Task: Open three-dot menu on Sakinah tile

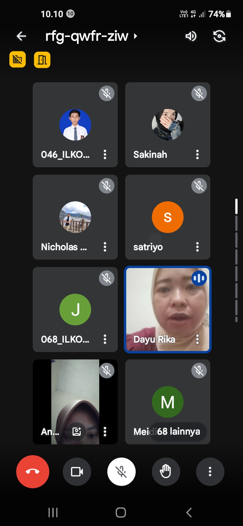Action: point(197,154)
